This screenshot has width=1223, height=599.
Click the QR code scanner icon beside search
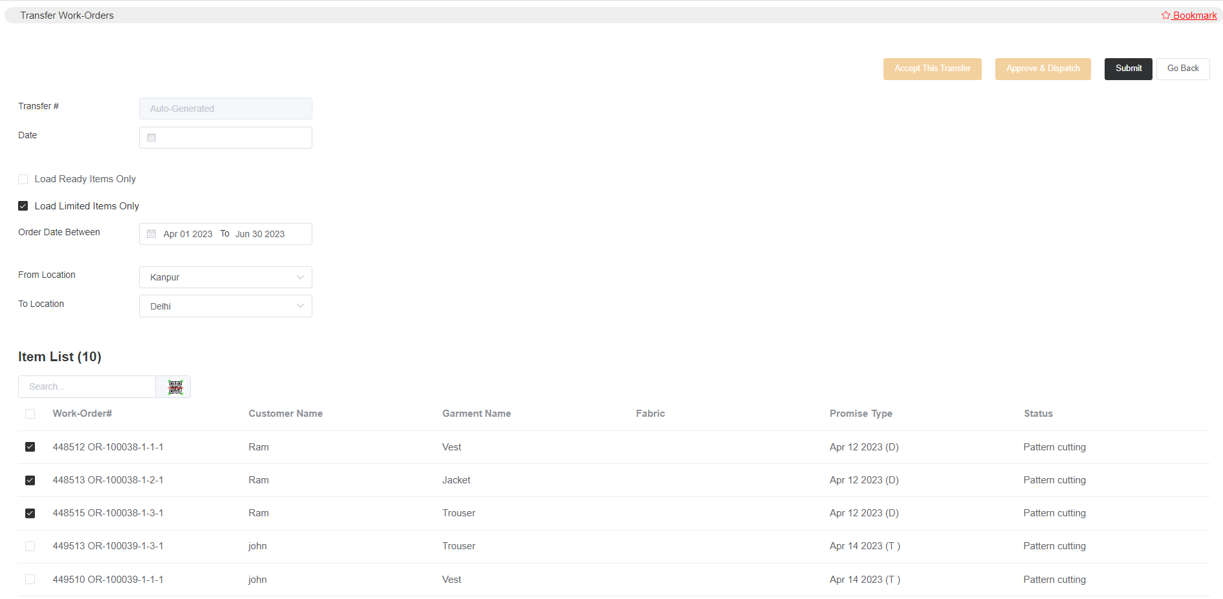173,386
